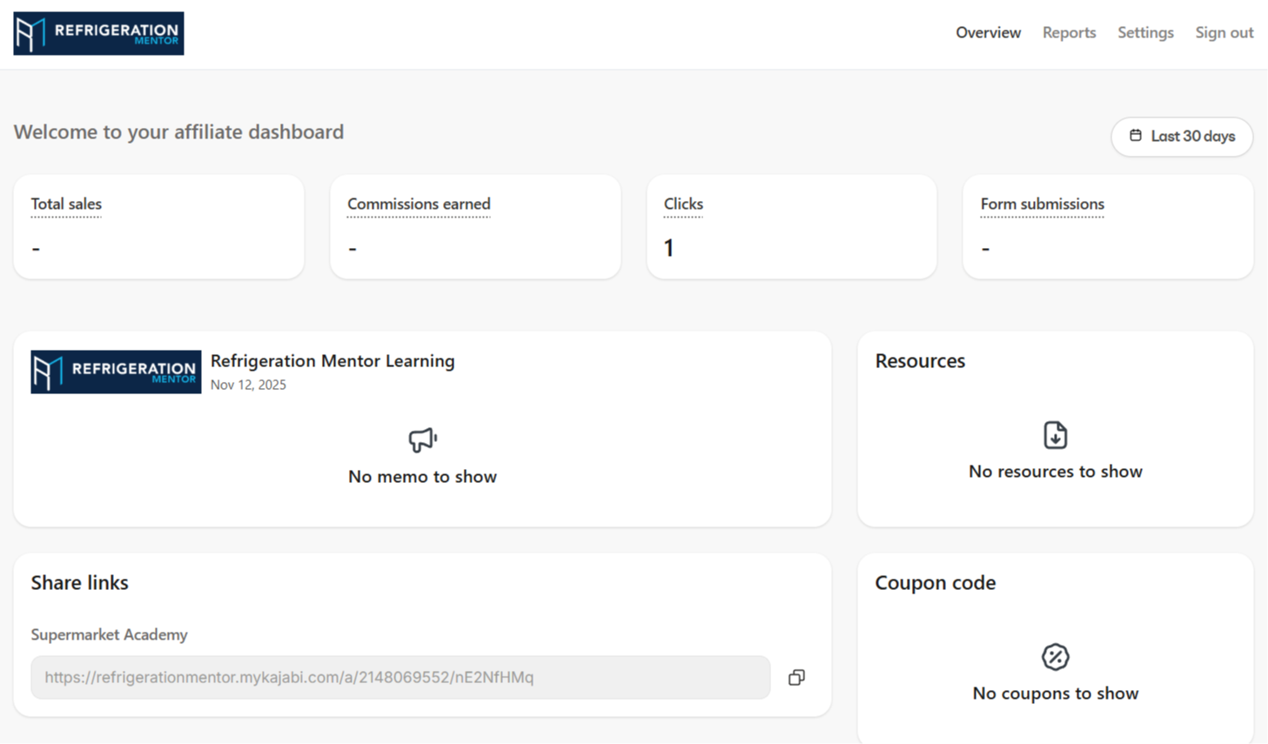Image resolution: width=1268 pixels, height=744 pixels.
Task: Click the Supermarket Academy link label
Action: pyautogui.click(x=109, y=634)
